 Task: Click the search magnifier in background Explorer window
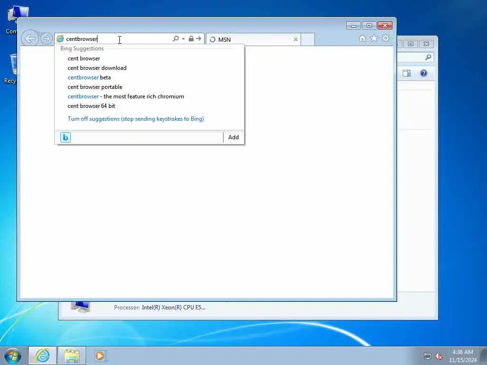[429, 57]
